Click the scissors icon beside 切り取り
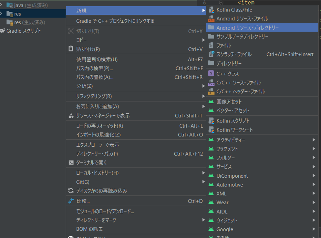 [x=71, y=31]
